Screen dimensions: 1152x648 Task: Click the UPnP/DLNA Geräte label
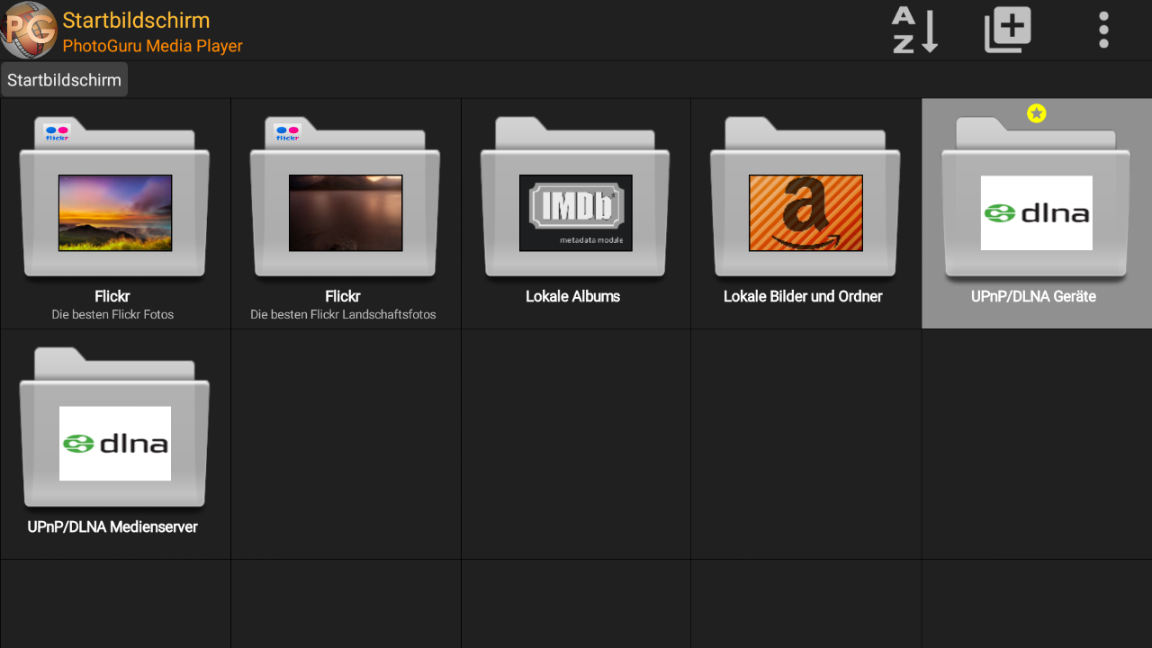point(1033,296)
